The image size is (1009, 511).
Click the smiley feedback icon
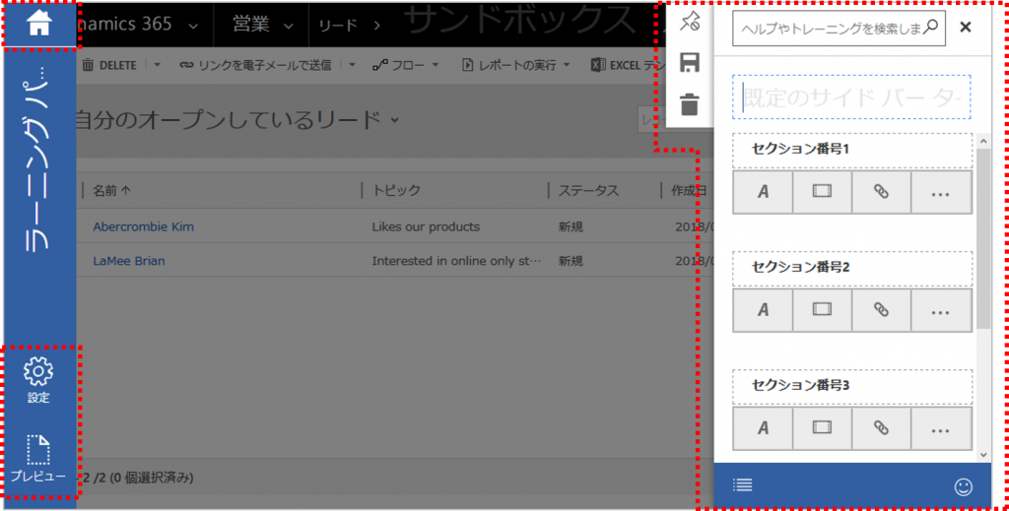pyautogui.click(x=963, y=485)
